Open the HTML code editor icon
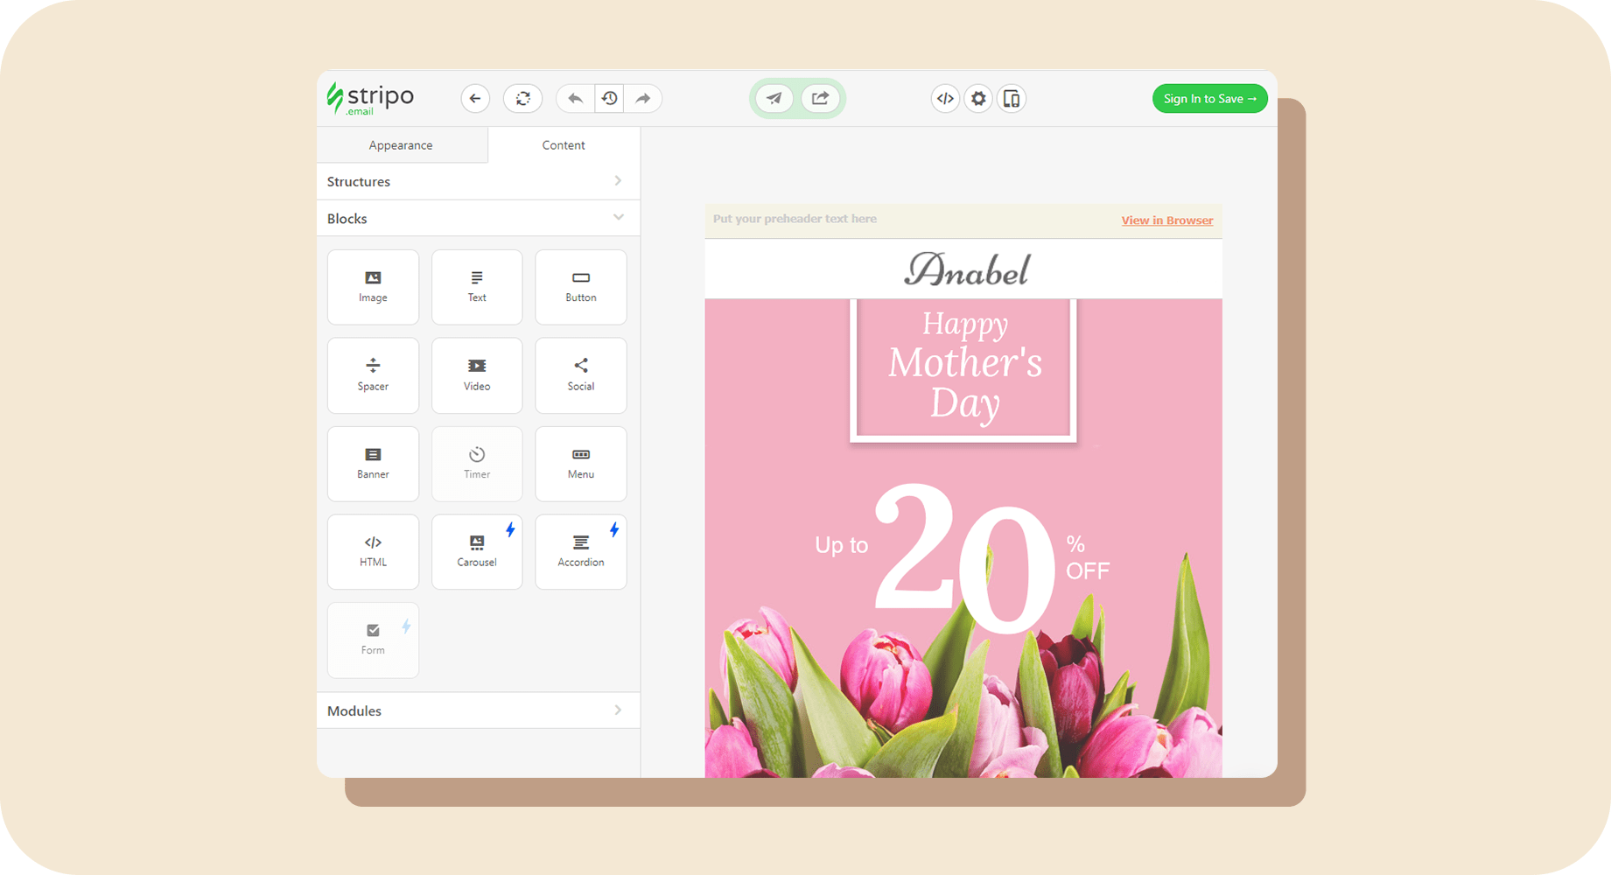This screenshot has height=875, width=1611. tap(945, 99)
